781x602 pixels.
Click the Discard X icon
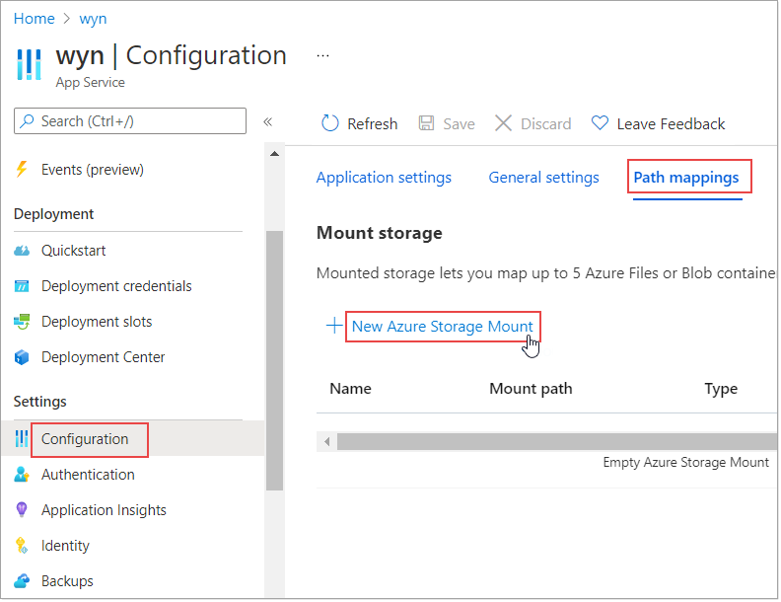coord(503,123)
